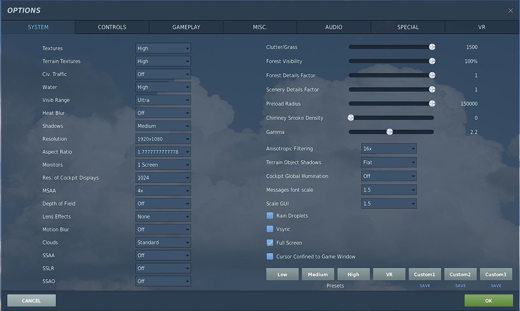Viewport: 520px width, 311px height.
Task: Apply the Low graphics preset
Action: tap(282, 274)
